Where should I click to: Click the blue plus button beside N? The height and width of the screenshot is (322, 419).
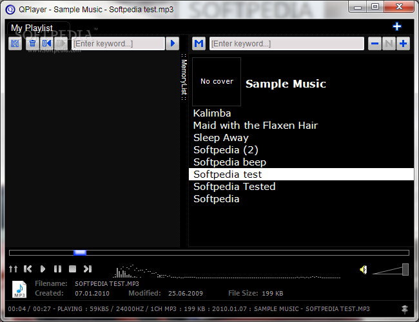point(404,44)
